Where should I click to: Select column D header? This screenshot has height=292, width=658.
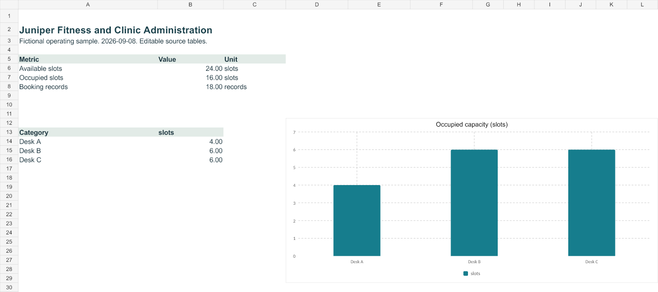click(317, 5)
